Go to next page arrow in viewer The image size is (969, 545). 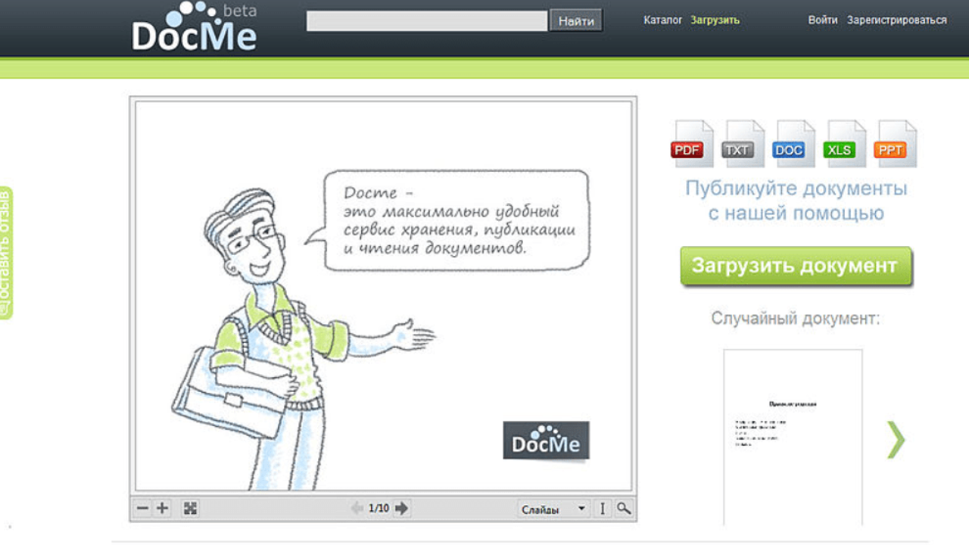402,509
